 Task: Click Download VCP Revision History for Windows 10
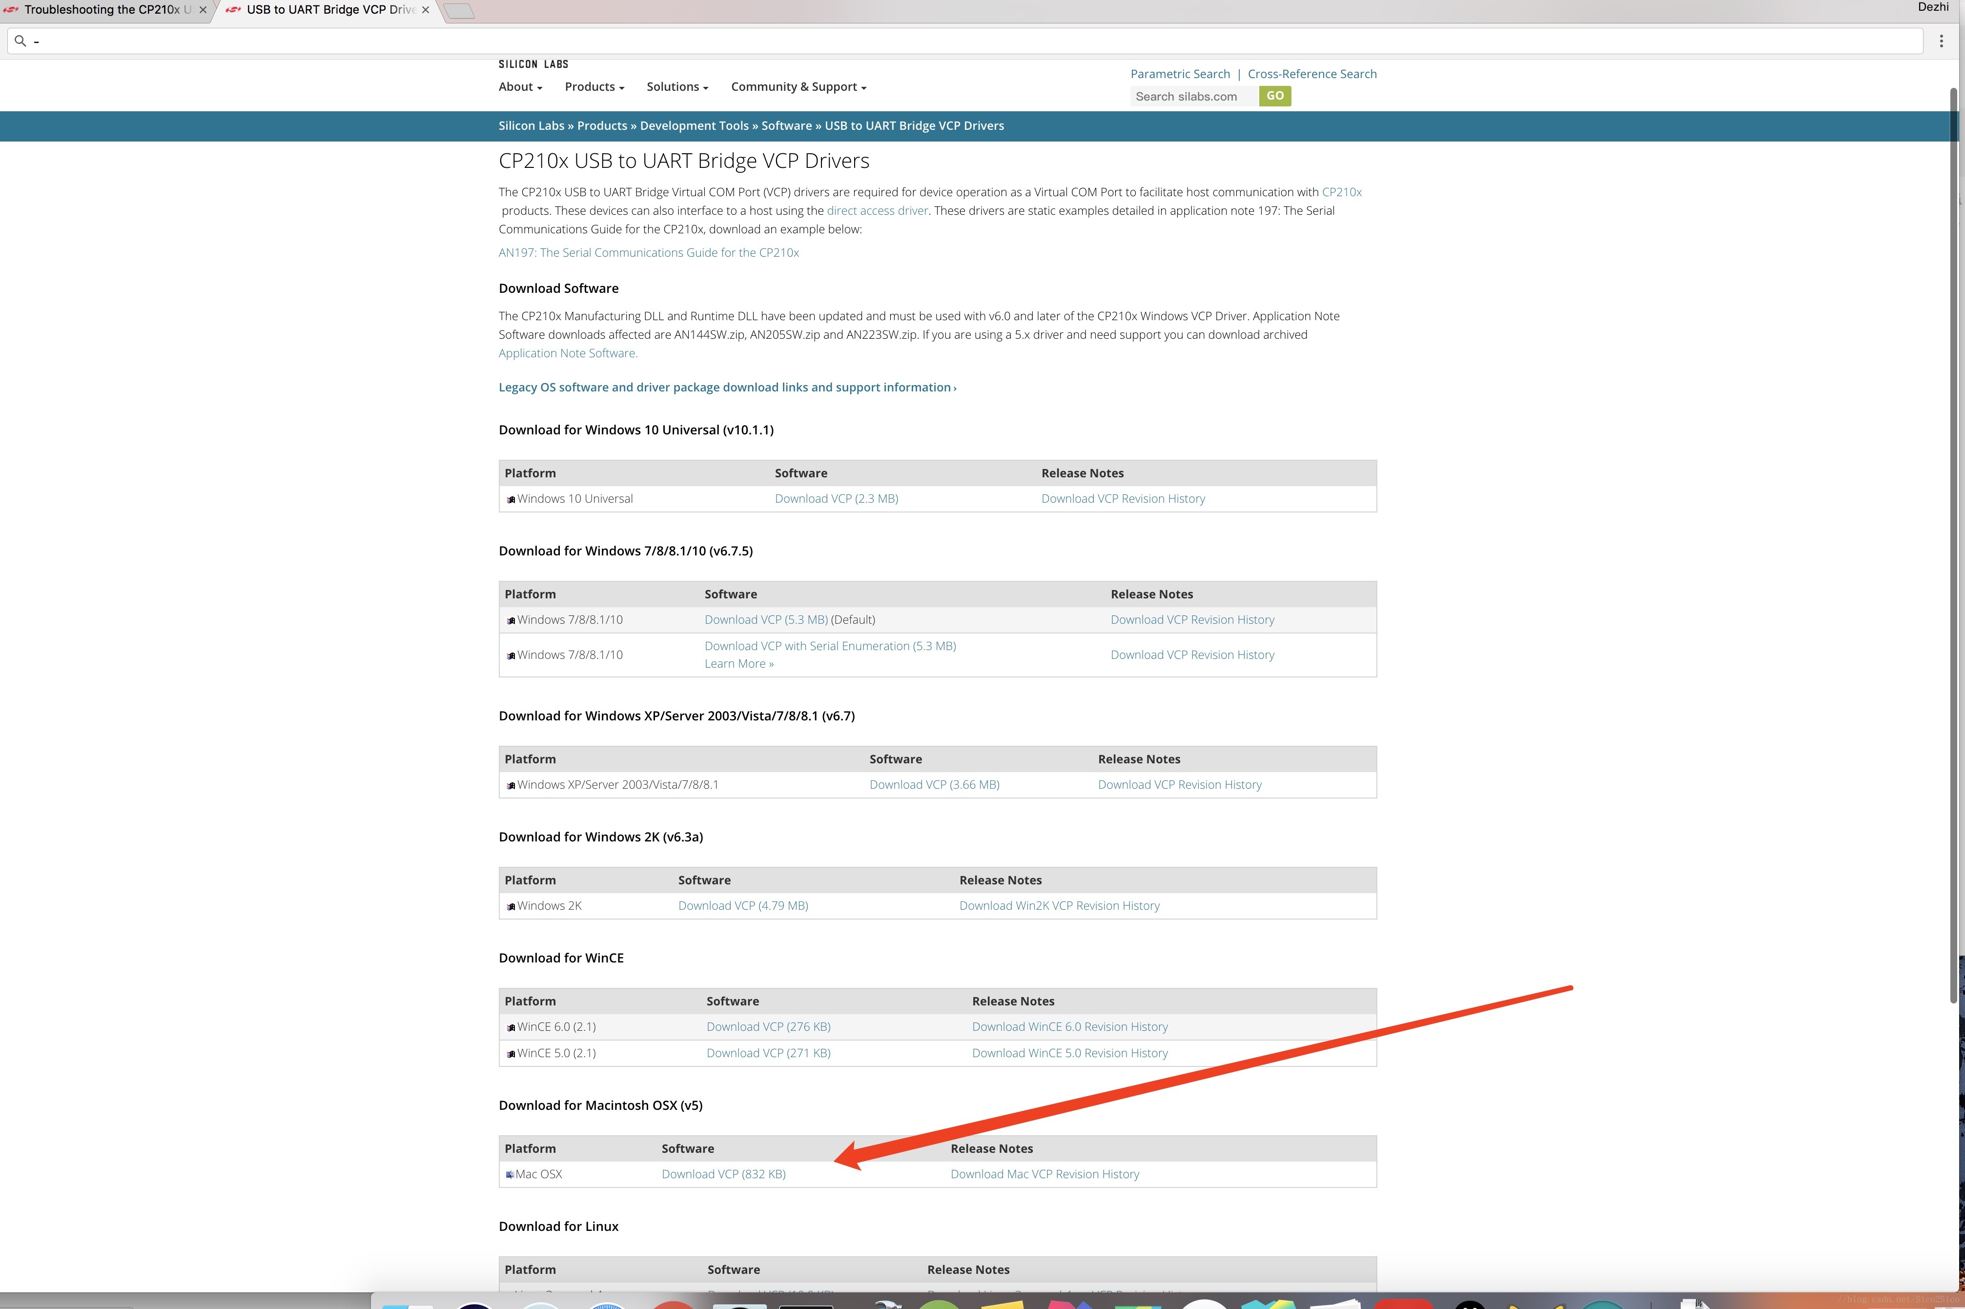coord(1124,498)
